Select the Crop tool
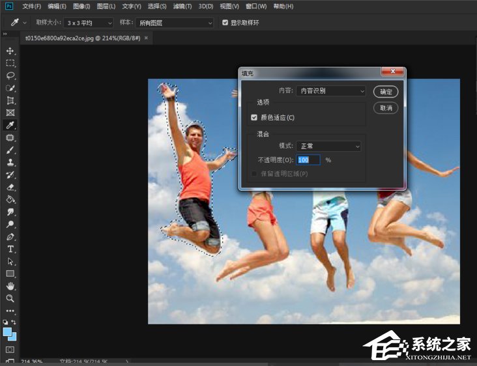The image size is (477, 366). point(10,100)
